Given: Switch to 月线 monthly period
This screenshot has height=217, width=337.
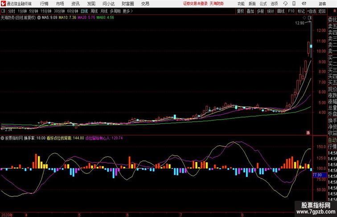Looking at the screenshot, I should [104, 11].
